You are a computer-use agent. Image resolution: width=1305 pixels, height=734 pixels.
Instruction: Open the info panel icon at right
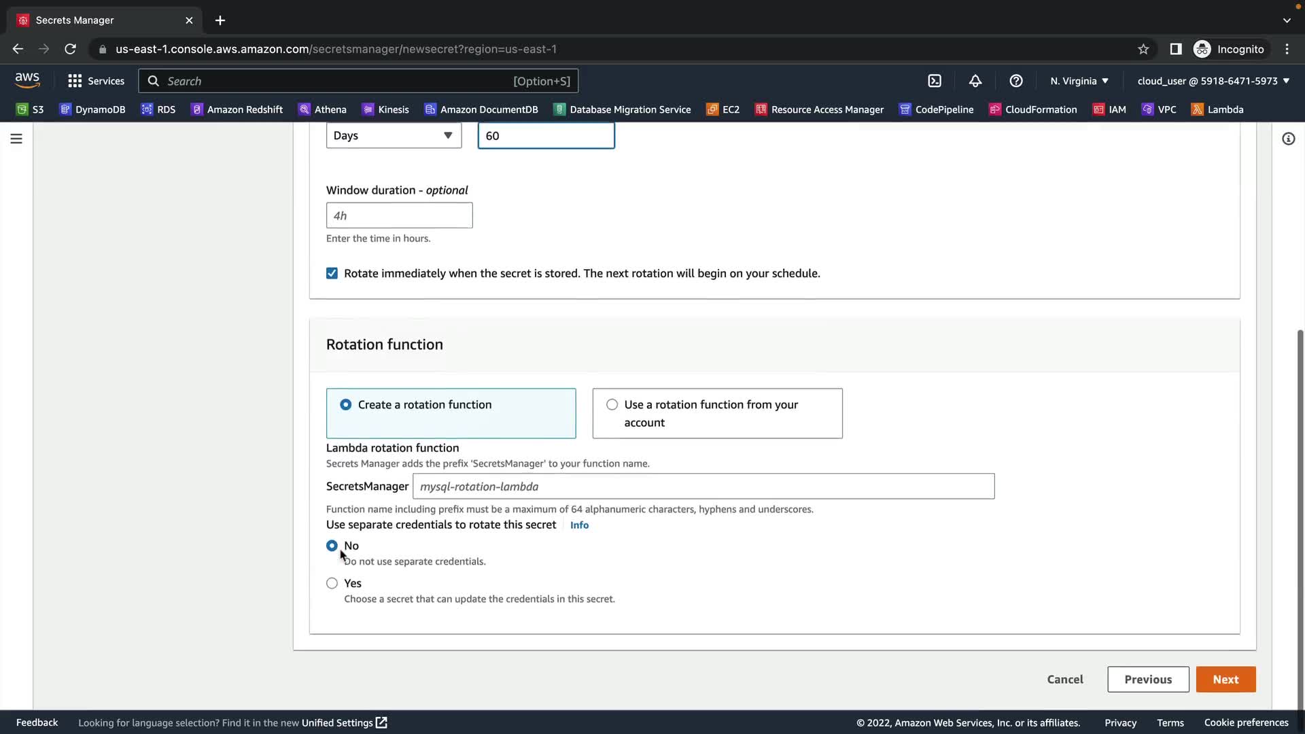1288,139
